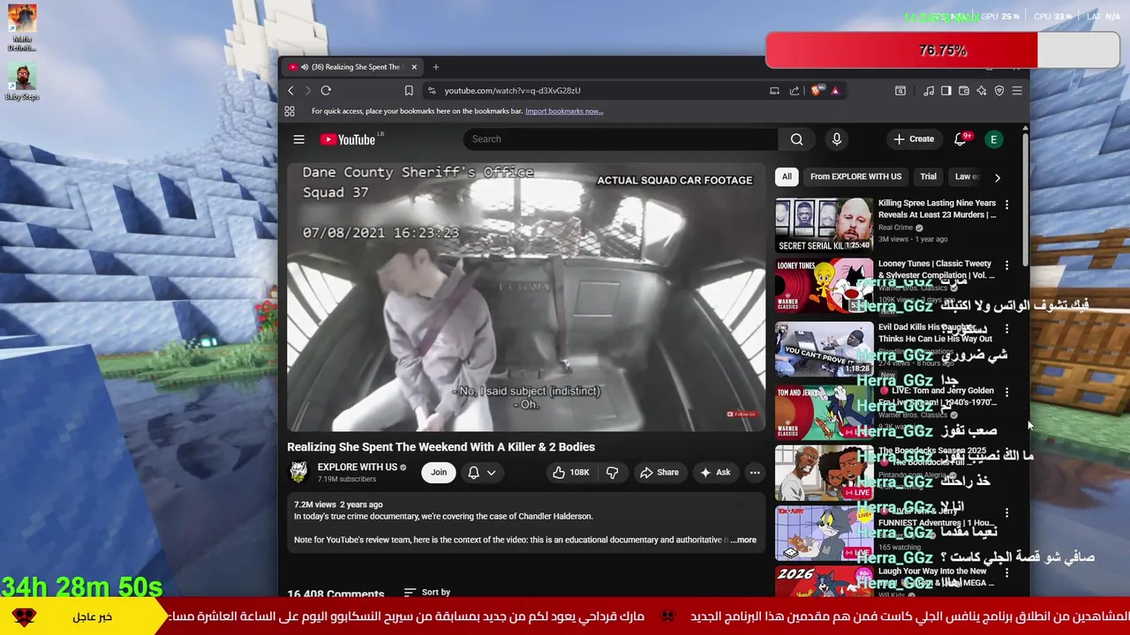Click the Ask button

click(715, 473)
